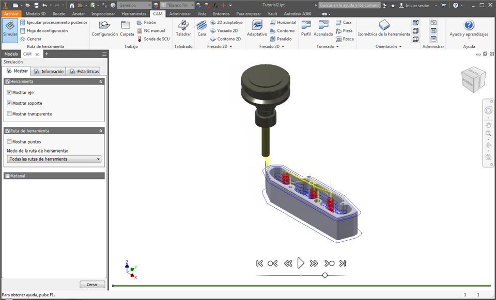Uncheck Mostrar soporte
The width and height of the screenshot is (496, 300).
(x=9, y=103)
